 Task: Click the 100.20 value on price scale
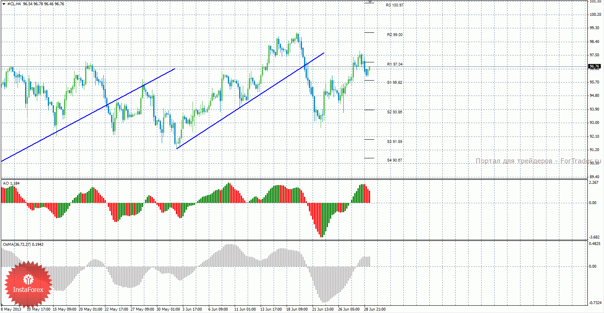pos(595,15)
